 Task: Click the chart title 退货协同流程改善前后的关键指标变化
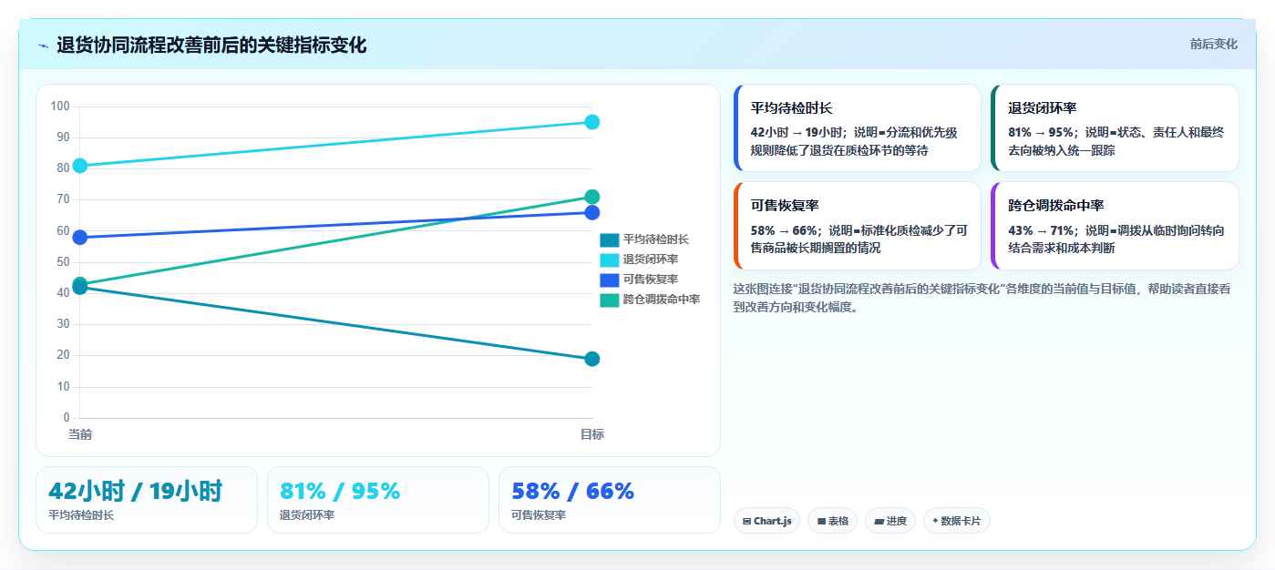(x=211, y=46)
